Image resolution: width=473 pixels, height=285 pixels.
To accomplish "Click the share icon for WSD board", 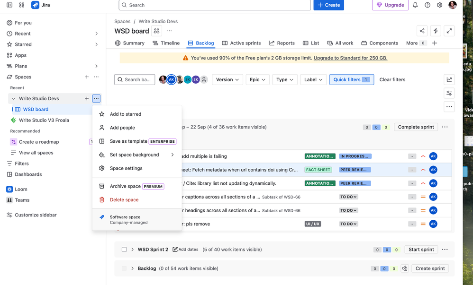I will (422, 31).
